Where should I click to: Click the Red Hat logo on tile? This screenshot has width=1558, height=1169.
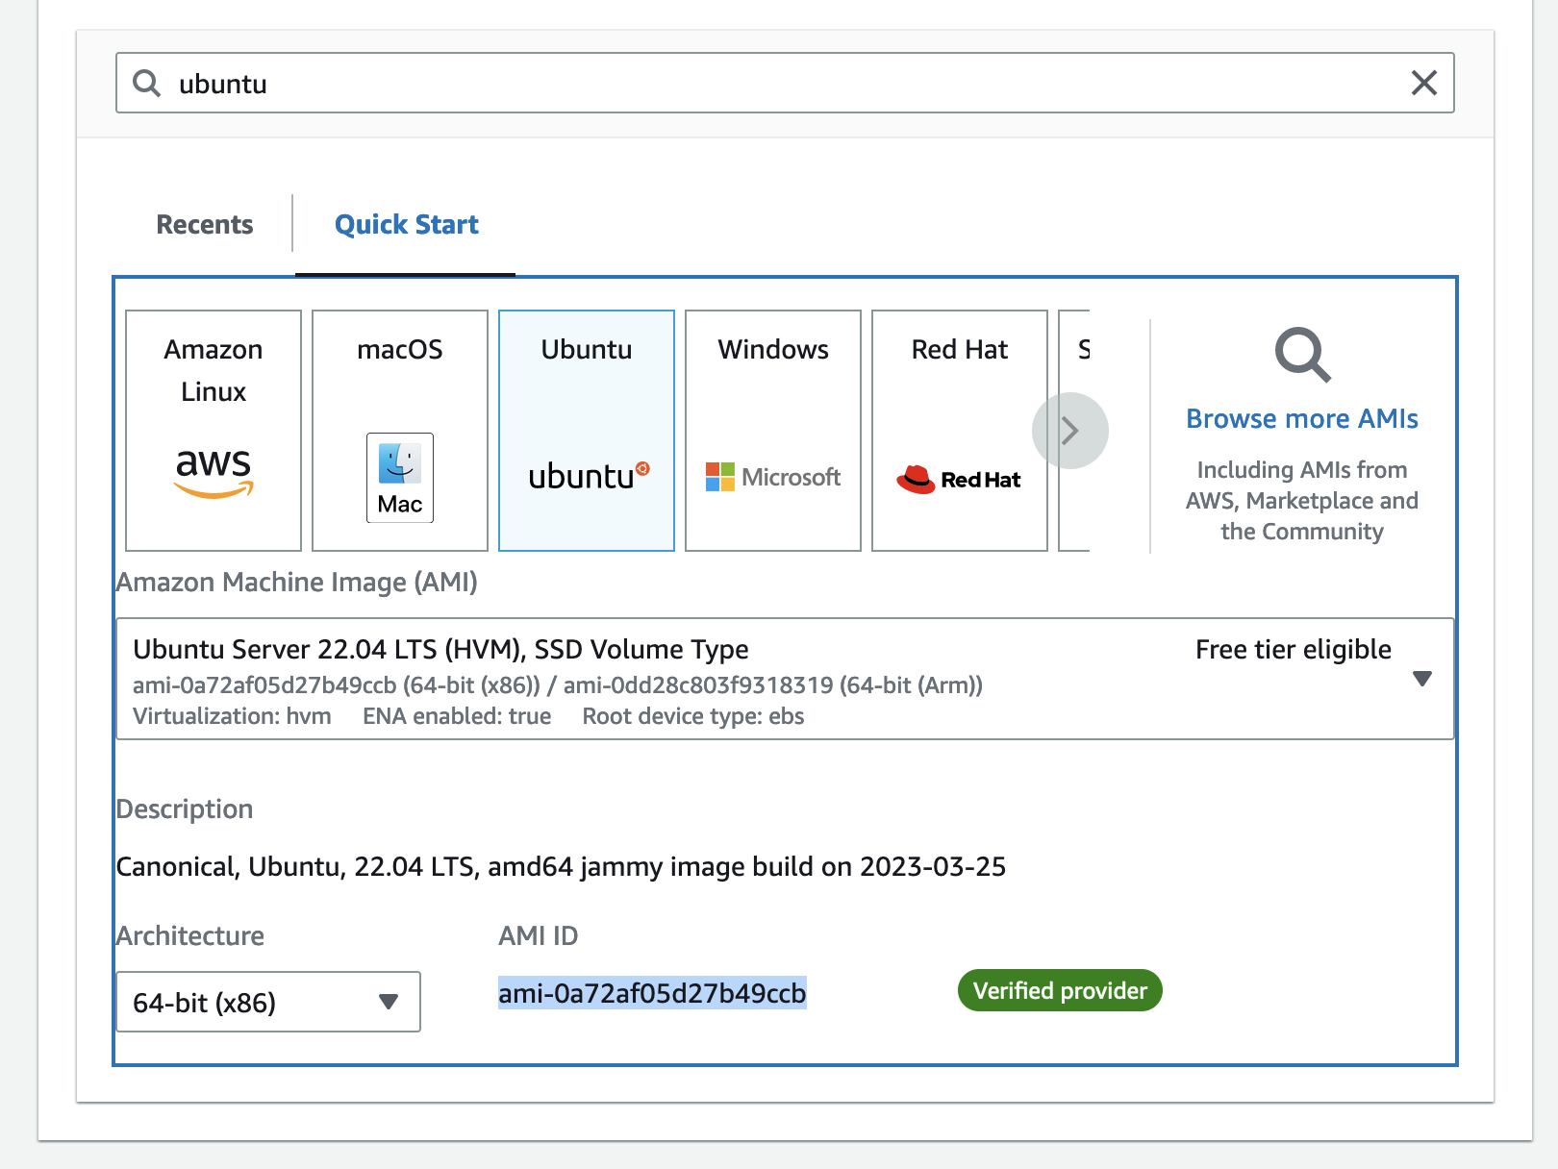[x=959, y=479]
